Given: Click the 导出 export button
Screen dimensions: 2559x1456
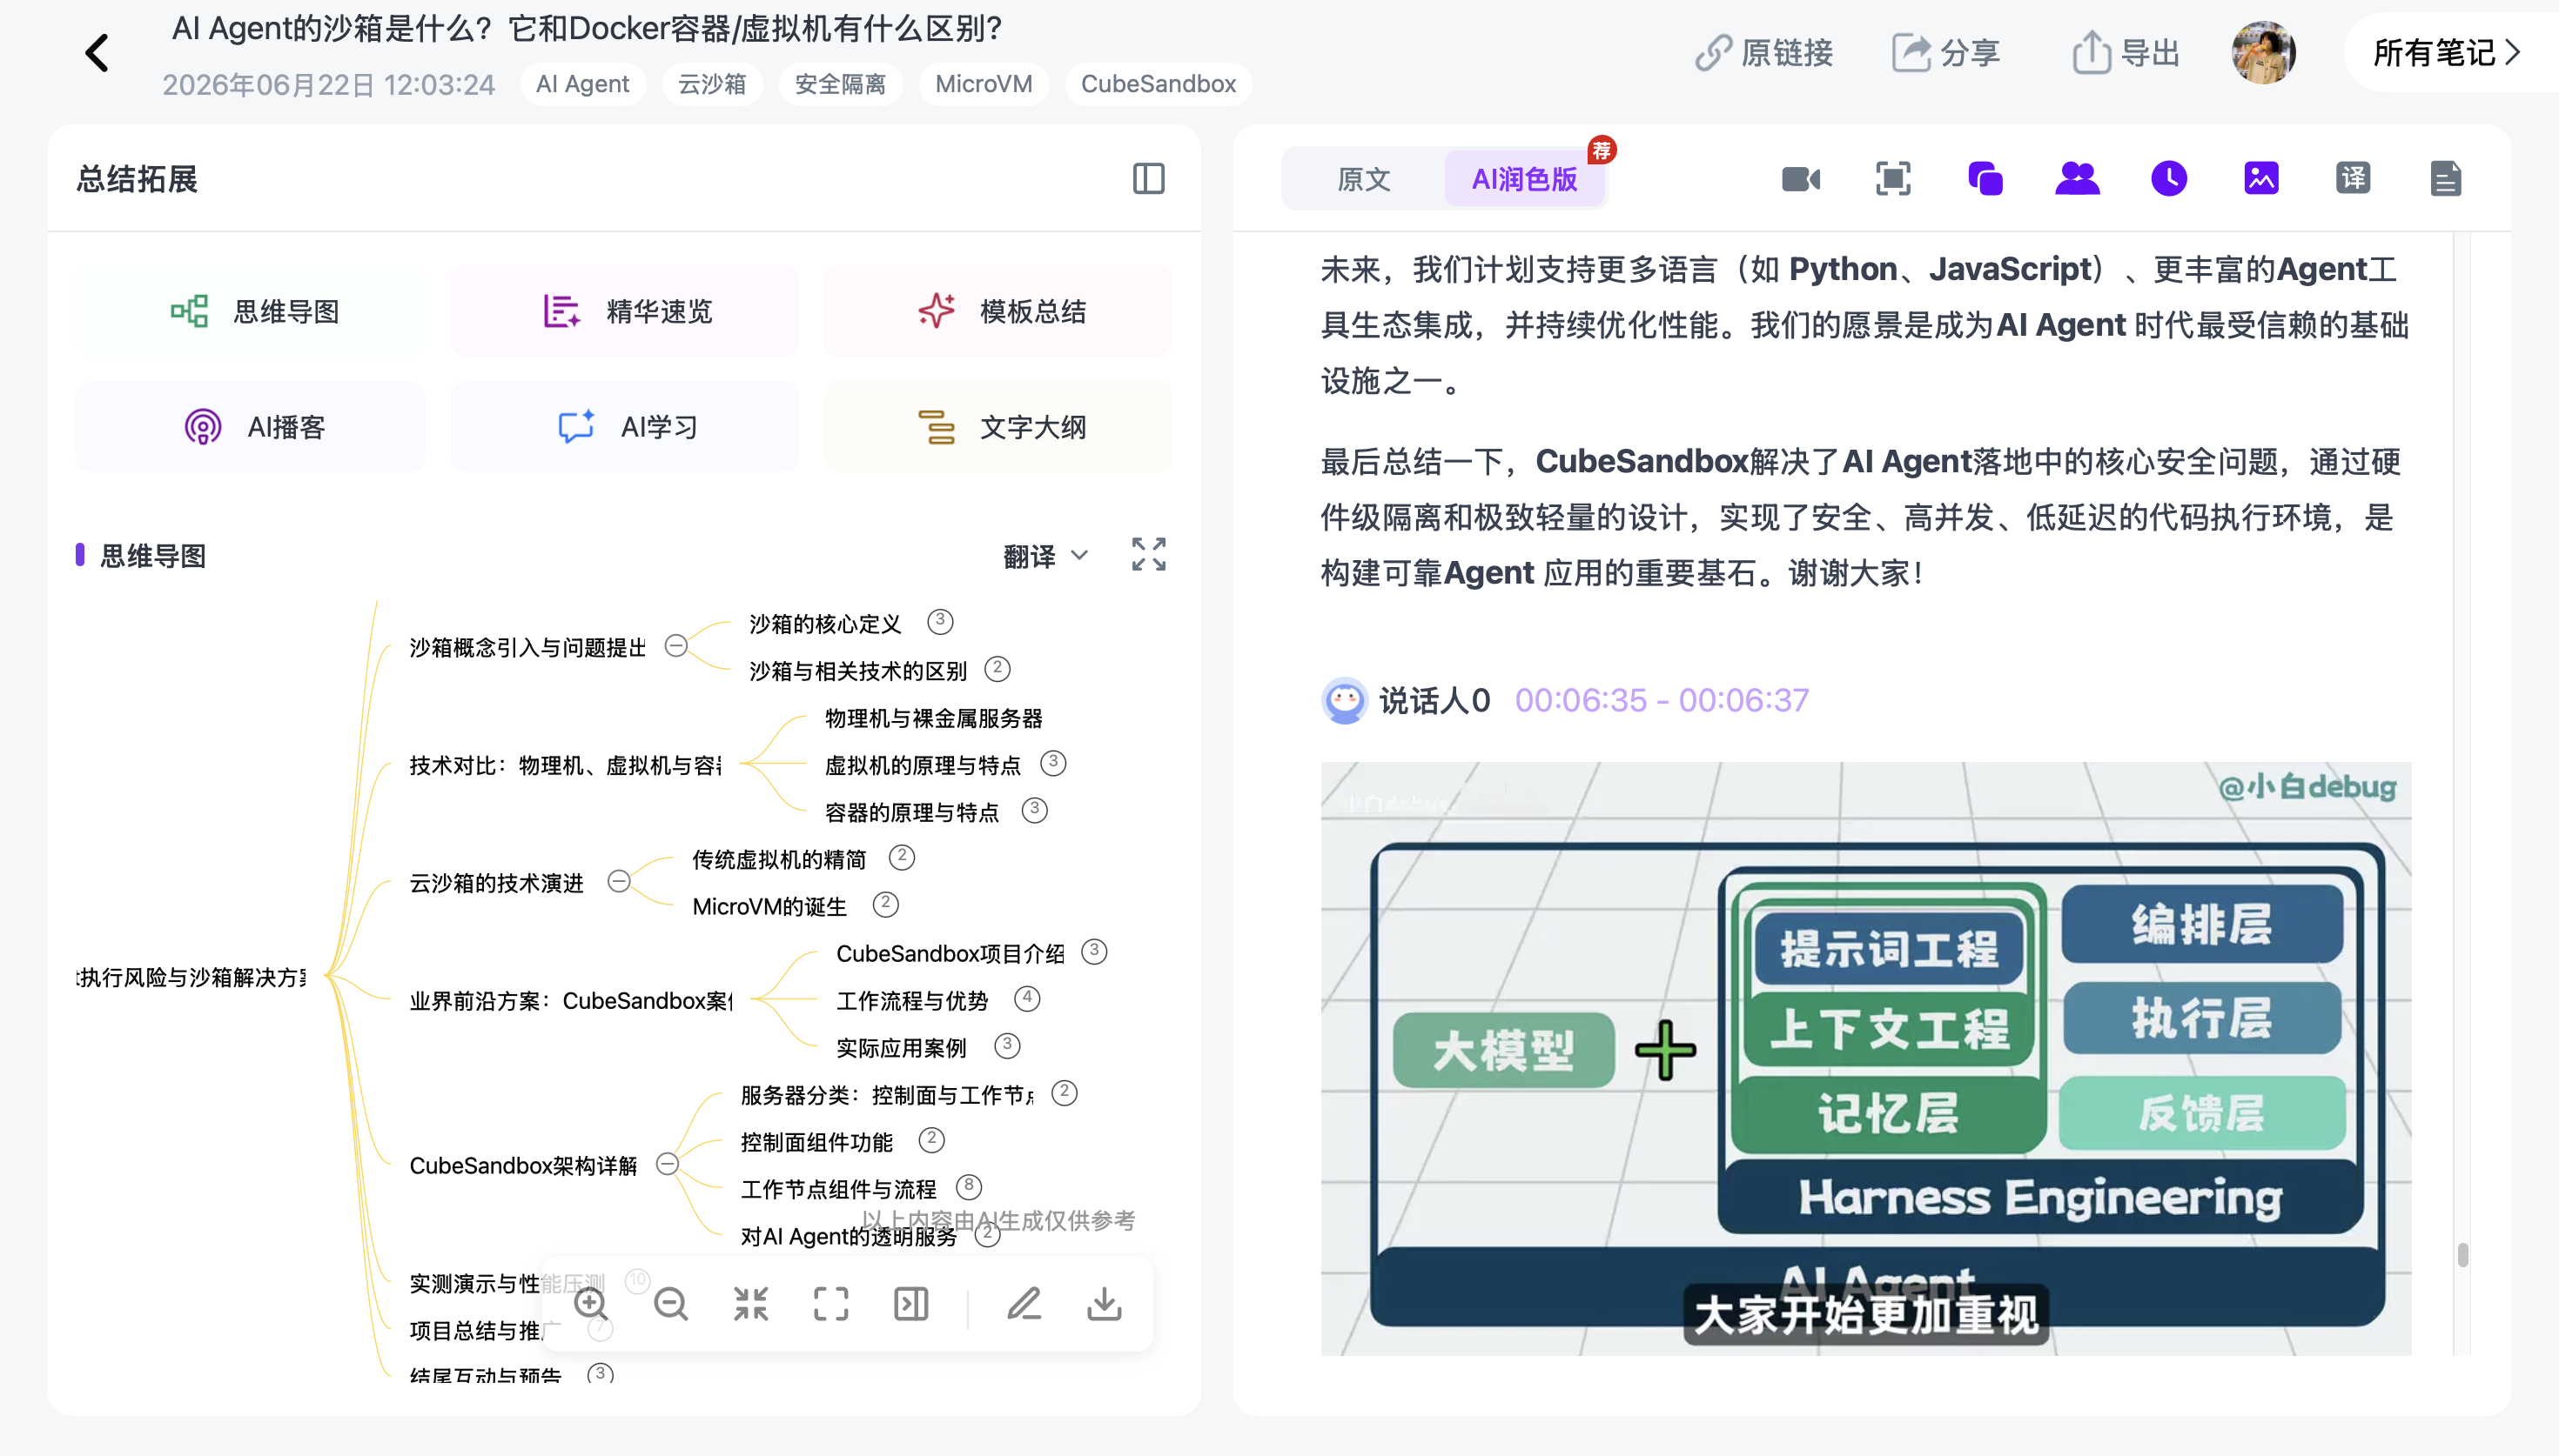Looking at the screenshot, I should [x=2126, y=52].
